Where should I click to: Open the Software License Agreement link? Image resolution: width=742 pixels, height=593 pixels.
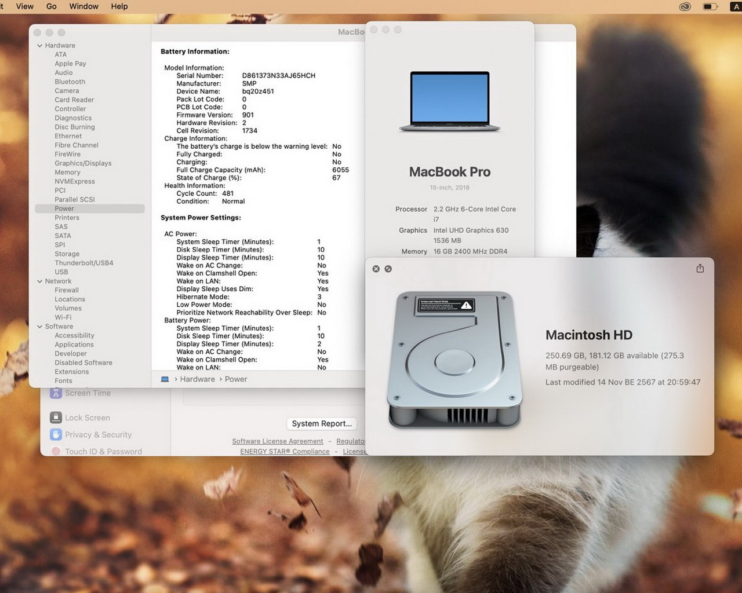[x=278, y=441]
